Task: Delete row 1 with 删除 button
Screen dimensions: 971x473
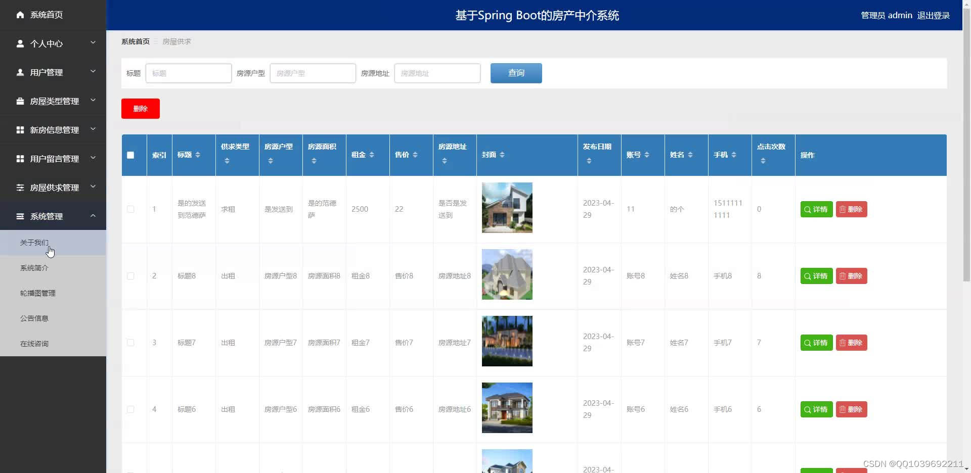Action: pyautogui.click(x=851, y=209)
